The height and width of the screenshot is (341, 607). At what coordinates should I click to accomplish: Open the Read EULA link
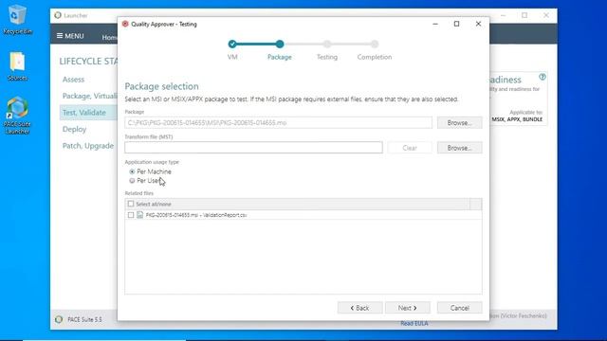coord(414,324)
